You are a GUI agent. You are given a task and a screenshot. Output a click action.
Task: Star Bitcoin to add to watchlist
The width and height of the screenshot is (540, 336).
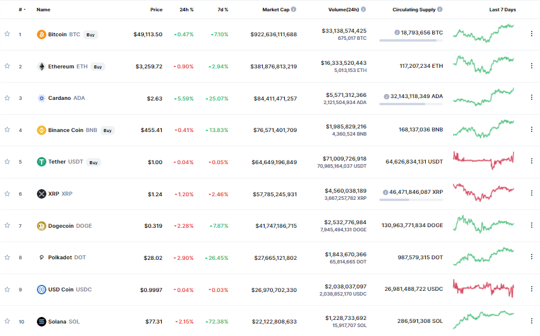[7, 34]
